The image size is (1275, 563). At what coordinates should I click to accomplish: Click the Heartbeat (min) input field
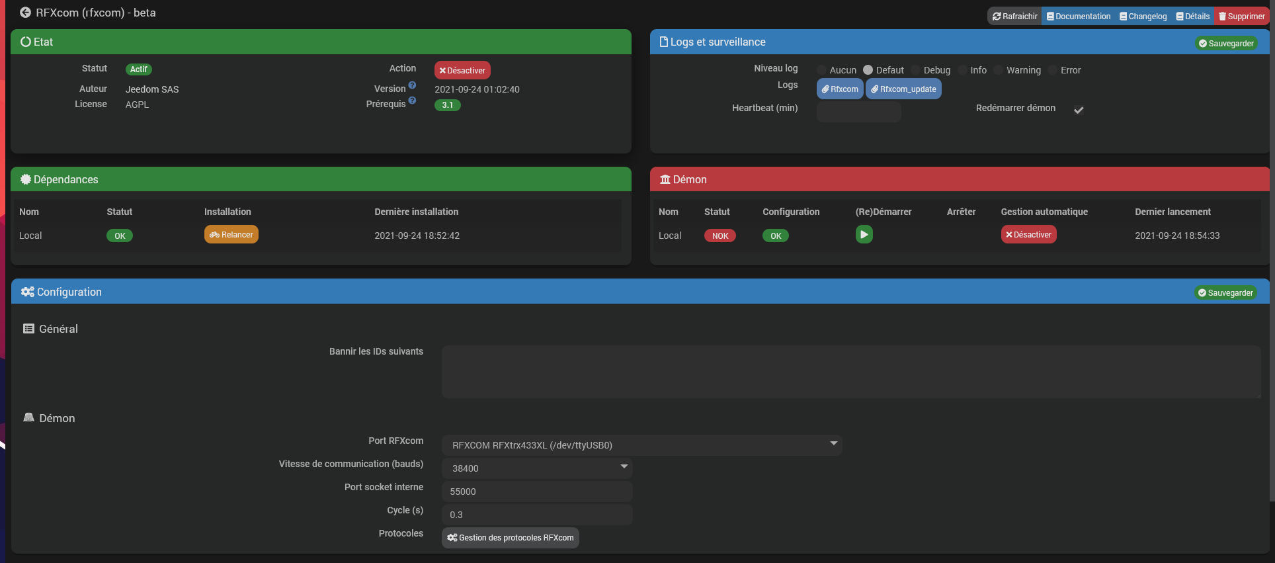point(858,111)
